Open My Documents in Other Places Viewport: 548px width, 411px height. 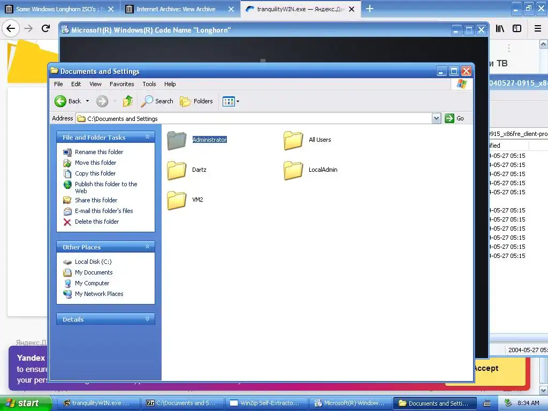94,272
